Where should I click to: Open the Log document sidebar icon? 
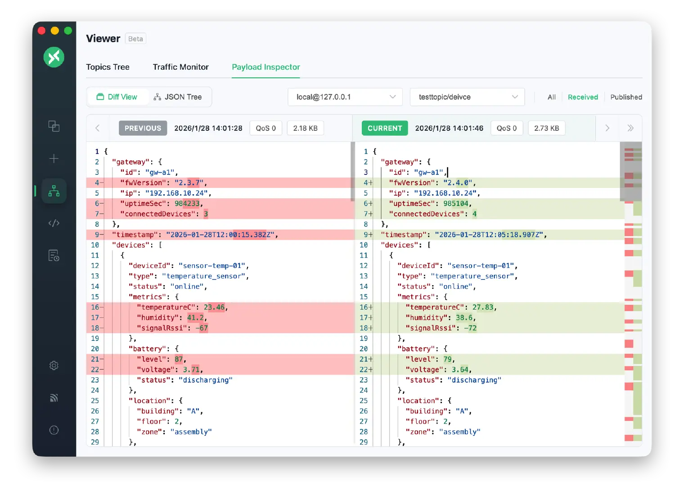54,256
